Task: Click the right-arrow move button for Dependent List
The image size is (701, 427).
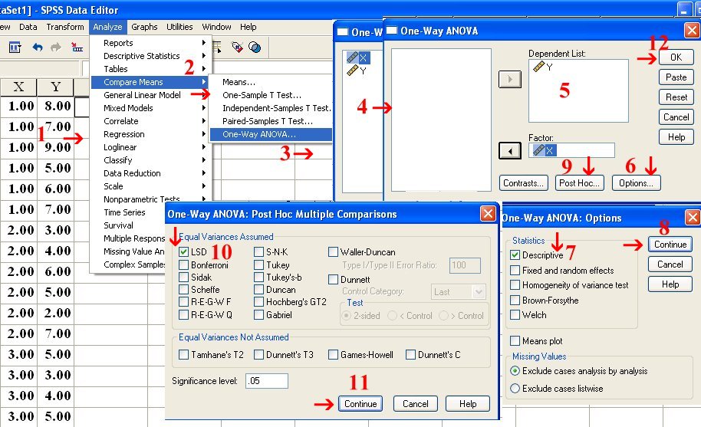Action: pos(510,80)
